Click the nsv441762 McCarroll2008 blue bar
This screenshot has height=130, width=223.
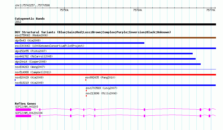[105, 59]
